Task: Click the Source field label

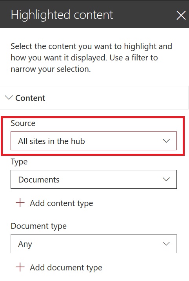Action: [x=23, y=123]
